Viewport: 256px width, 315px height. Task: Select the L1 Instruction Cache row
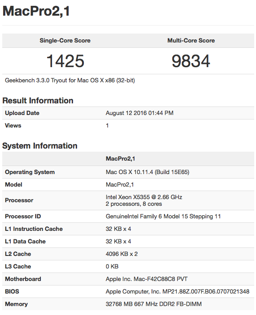[128, 229]
